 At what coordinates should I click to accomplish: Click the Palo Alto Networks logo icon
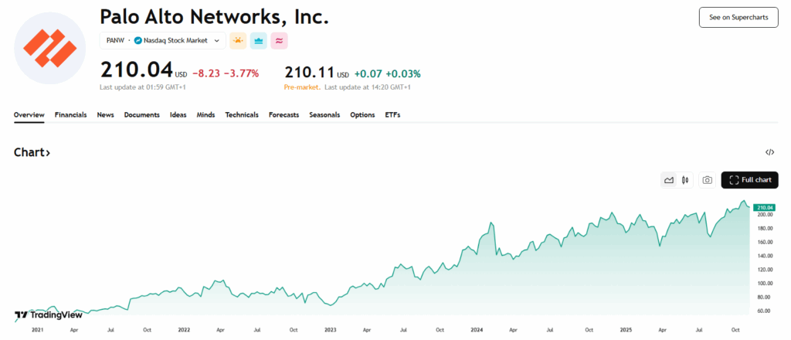coord(50,47)
